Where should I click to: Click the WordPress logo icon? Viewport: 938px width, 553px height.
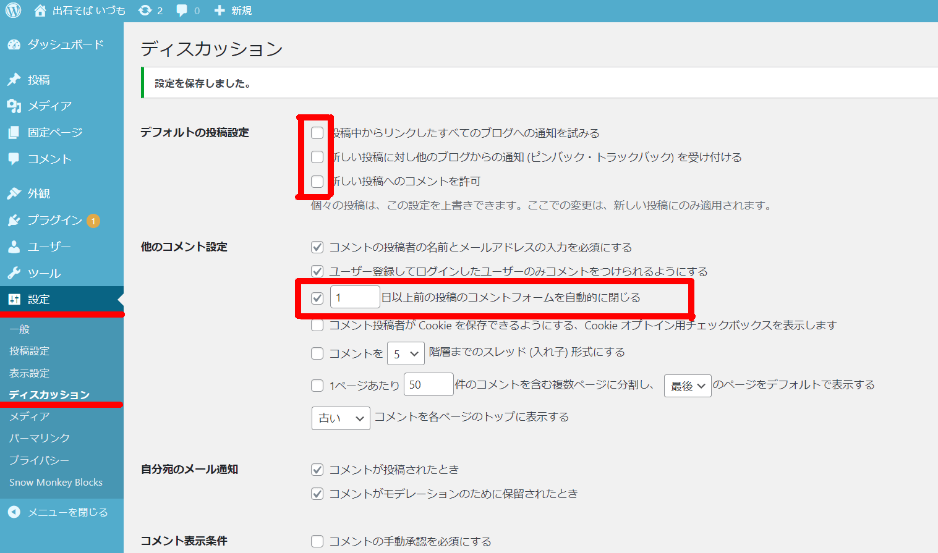click(x=13, y=11)
